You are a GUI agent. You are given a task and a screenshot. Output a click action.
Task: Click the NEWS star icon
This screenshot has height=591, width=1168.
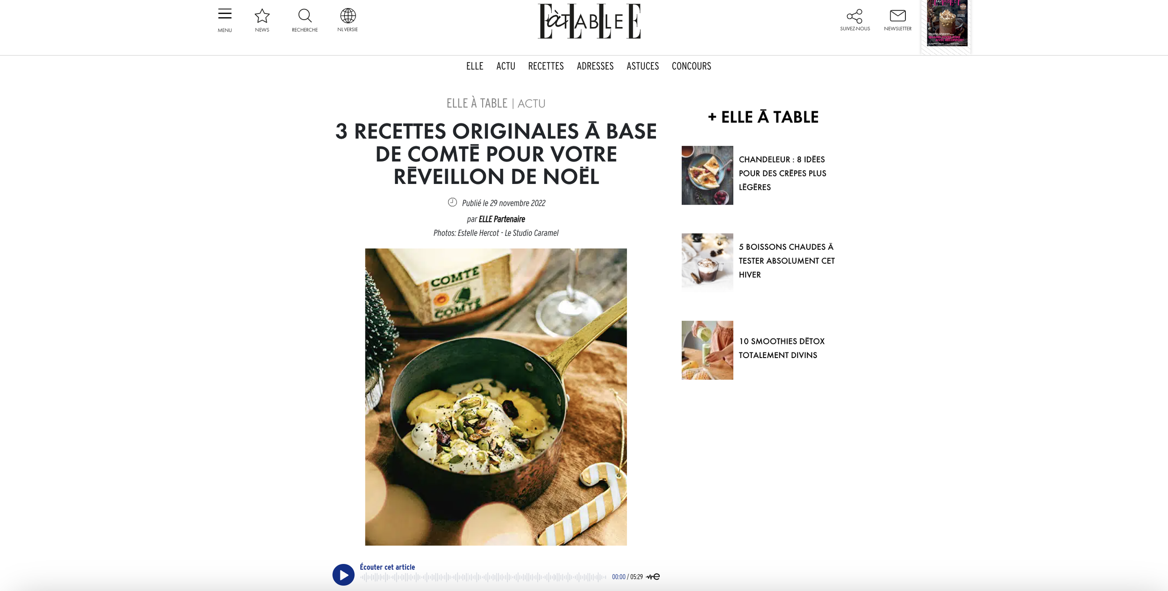[262, 16]
